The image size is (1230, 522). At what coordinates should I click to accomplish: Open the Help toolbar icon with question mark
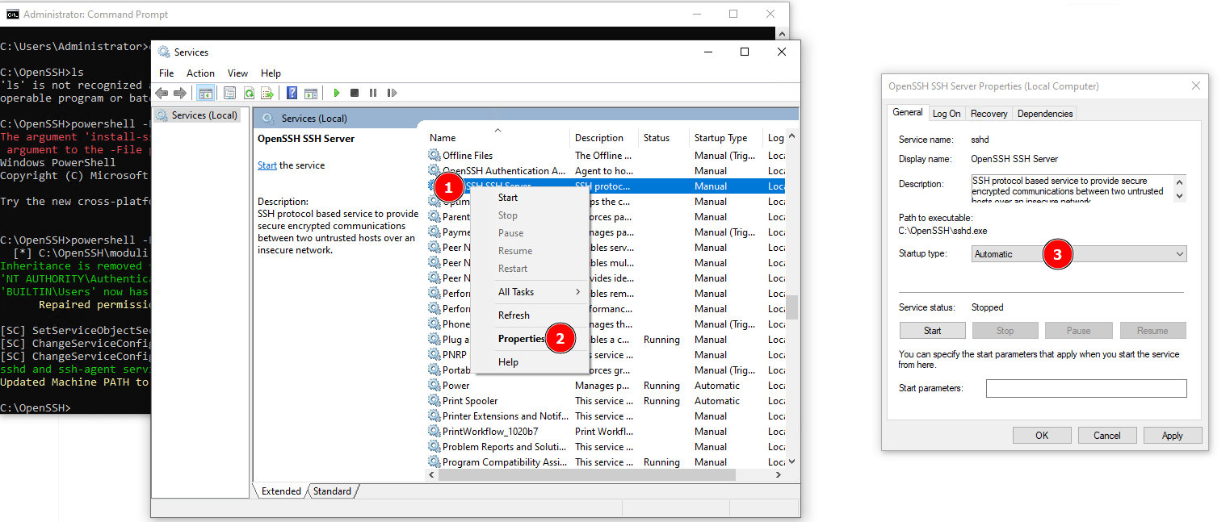click(x=292, y=93)
